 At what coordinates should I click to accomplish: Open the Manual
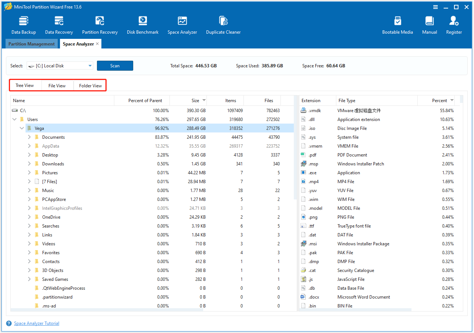point(429,24)
